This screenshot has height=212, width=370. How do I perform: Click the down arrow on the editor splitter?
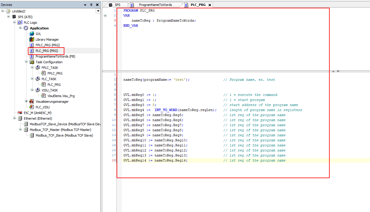[338, 71]
